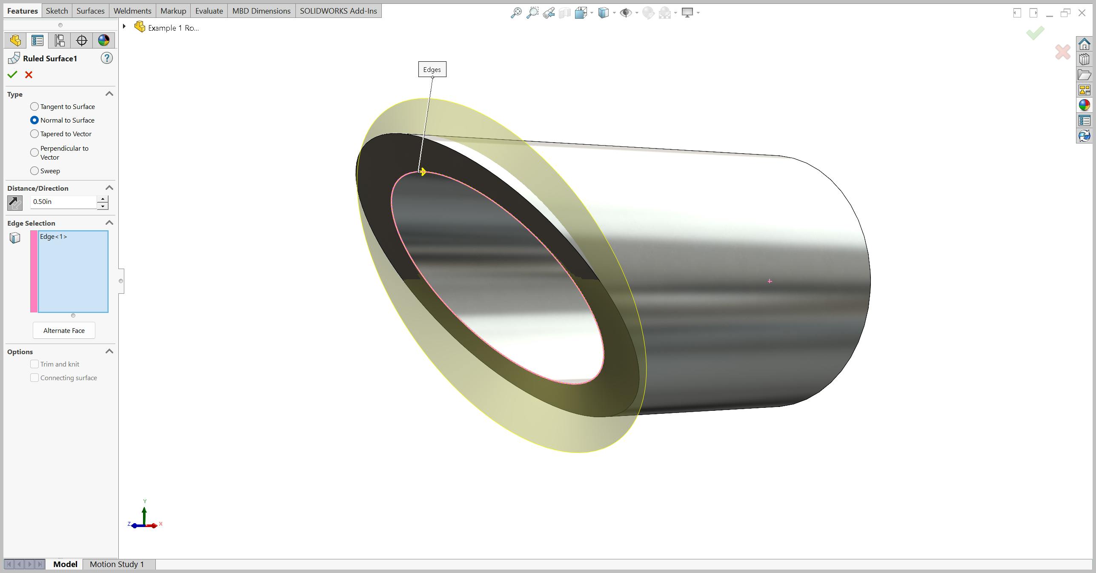Choose the Sweep ruled surface type
1096x573 pixels.
tap(34, 171)
